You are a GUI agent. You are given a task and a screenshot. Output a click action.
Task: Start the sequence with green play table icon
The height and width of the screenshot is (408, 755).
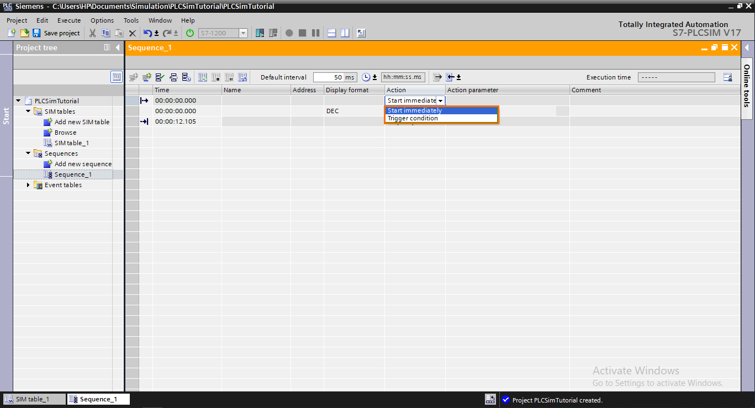pos(203,77)
